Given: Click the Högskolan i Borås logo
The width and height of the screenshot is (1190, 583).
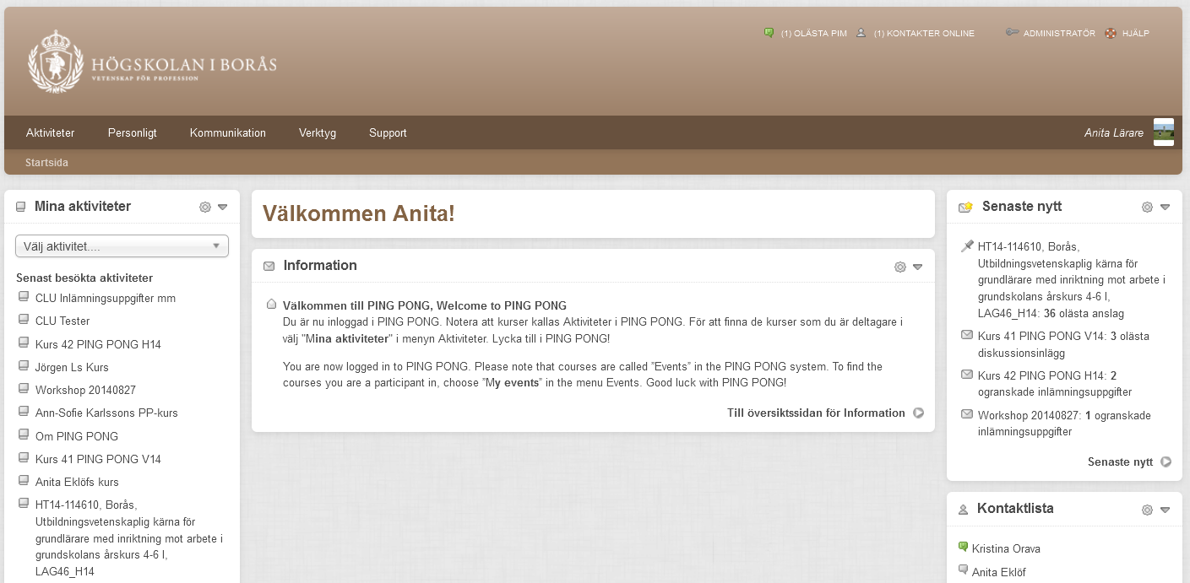Looking at the screenshot, I should [x=152, y=62].
